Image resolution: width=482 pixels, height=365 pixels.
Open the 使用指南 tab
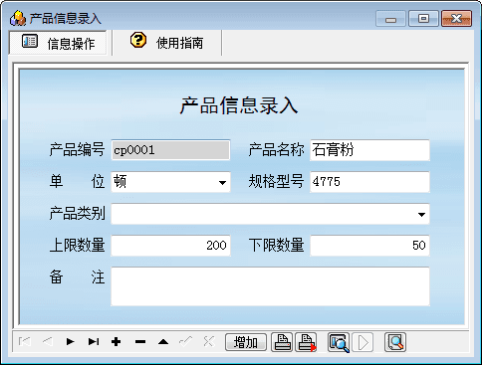click(167, 42)
